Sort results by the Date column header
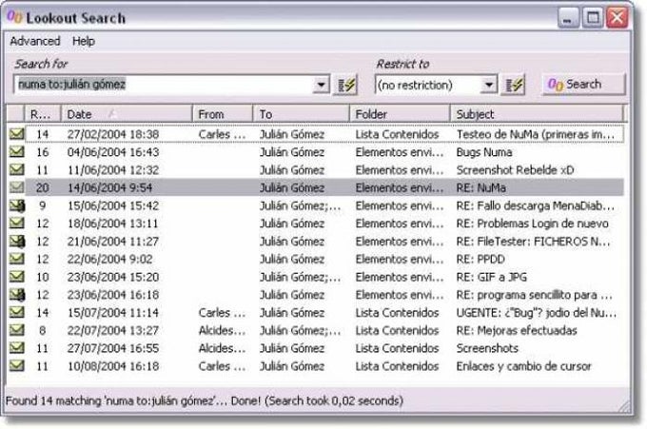 tap(127, 114)
